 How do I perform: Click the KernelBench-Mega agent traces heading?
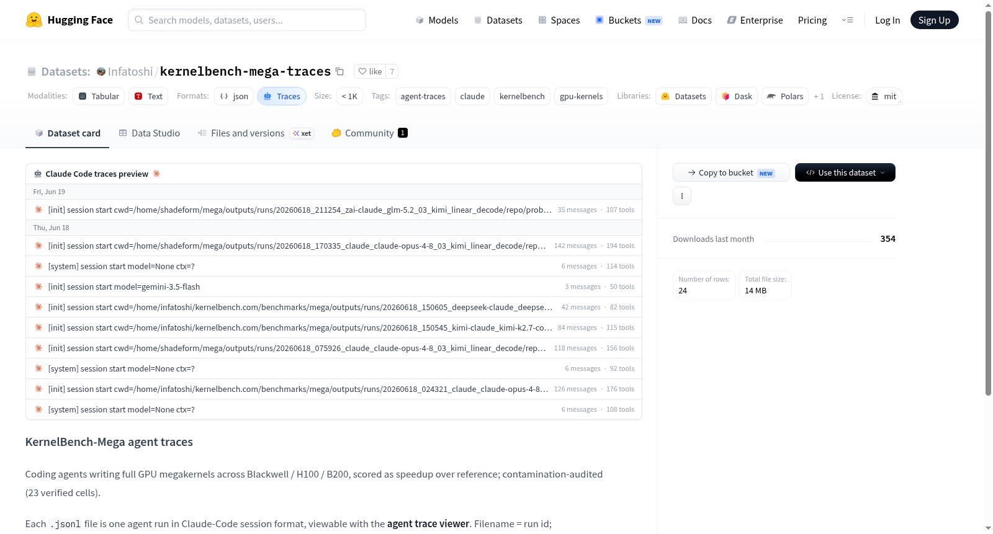tap(109, 442)
